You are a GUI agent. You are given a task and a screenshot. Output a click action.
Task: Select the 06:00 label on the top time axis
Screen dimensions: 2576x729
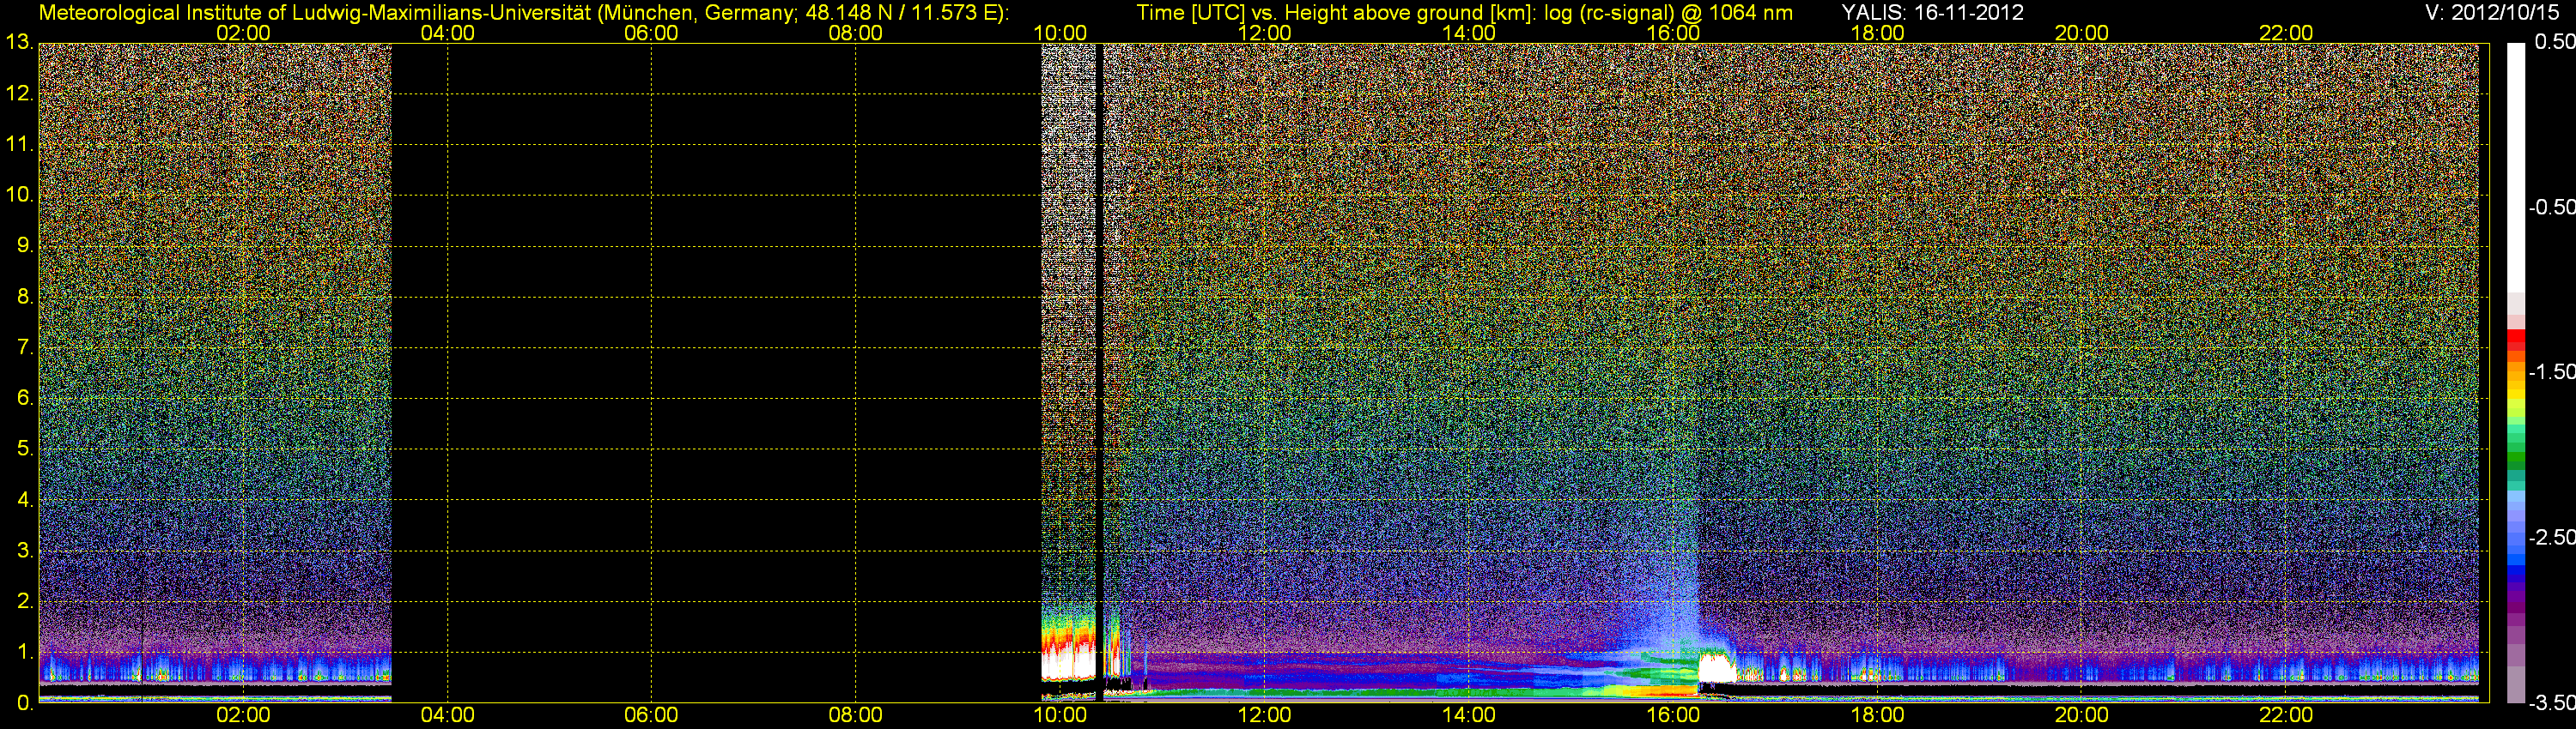click(x=651, y=33)
